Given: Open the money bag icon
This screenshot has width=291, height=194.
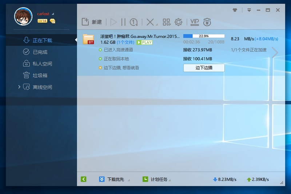Looking at the screenshot, I should click(207, 22).
